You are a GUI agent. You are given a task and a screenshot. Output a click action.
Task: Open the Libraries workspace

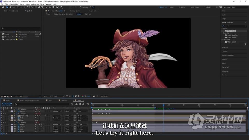(x=208, y=7)
